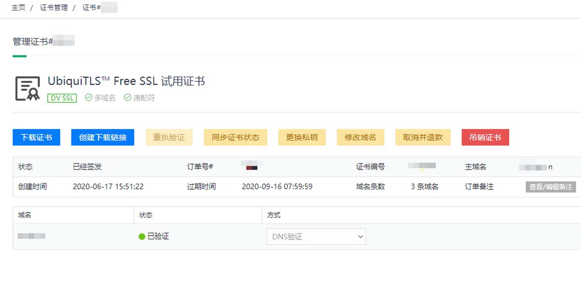Go to 主页 breadcrumb

pos(18,8)
